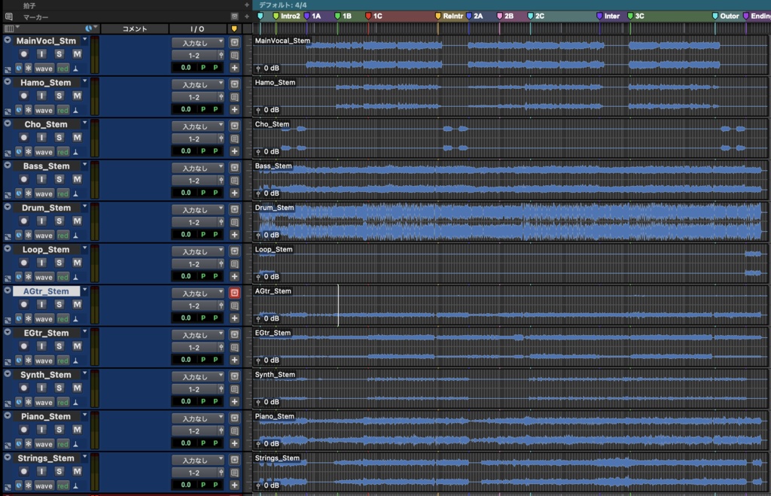The image size is (771, 496).
Task: Collapse the Piano_Stem track using its circle arrow
Action: (8, 415)
